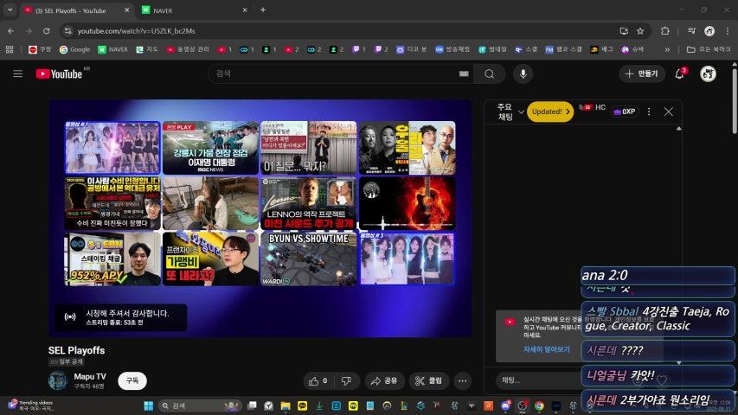The image size is (738, 415).
Task: Click the 자세히 알아보기 link in chat
Action: [547, 349]
